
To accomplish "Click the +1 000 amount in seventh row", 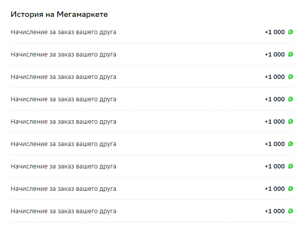I will (x=275, y=166).
